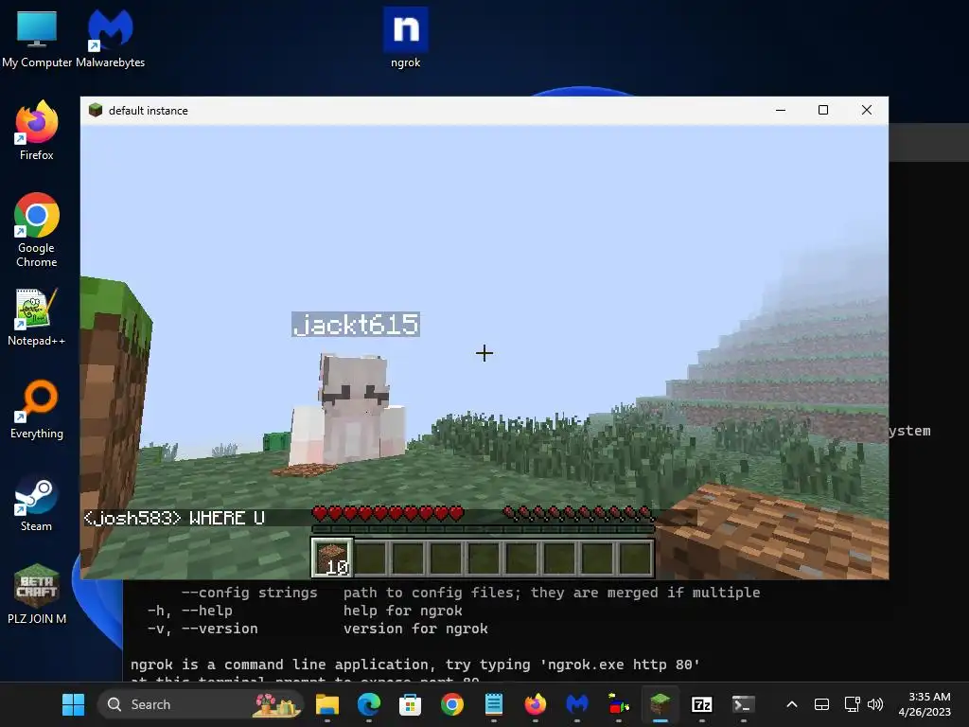Open network status tray icon
Screen dimensions: 969x727
coord(853,704)
